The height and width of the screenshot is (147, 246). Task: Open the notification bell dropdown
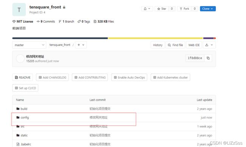[x=147, y=9]
